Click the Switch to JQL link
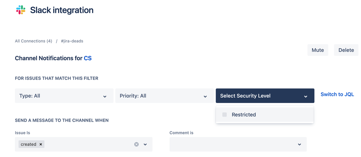361x157 pixels. pyautogui.click(x=337, y=94)
